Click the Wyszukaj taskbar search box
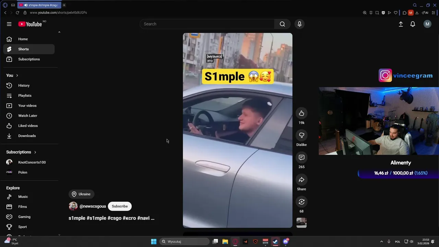The height and width of the screenshot is (247, 439). (184, 242)
